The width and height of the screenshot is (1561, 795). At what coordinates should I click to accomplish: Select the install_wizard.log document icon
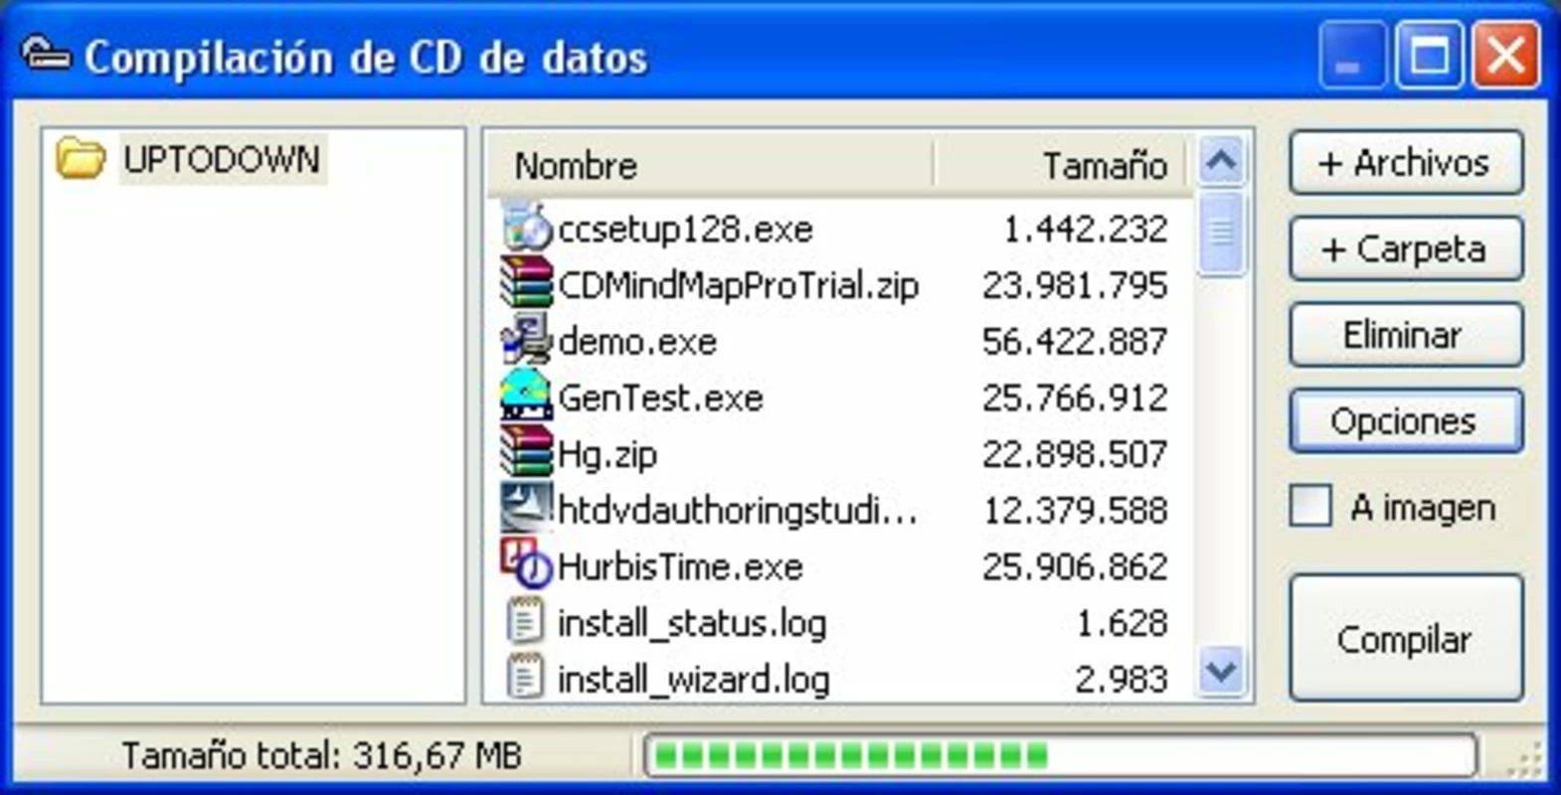pyautogui.click(x=526, y=678)
